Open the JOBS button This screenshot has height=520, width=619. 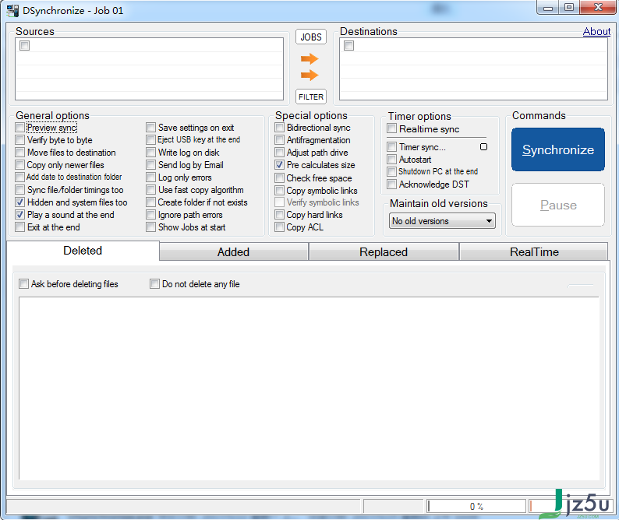click(x=311, y=37)
